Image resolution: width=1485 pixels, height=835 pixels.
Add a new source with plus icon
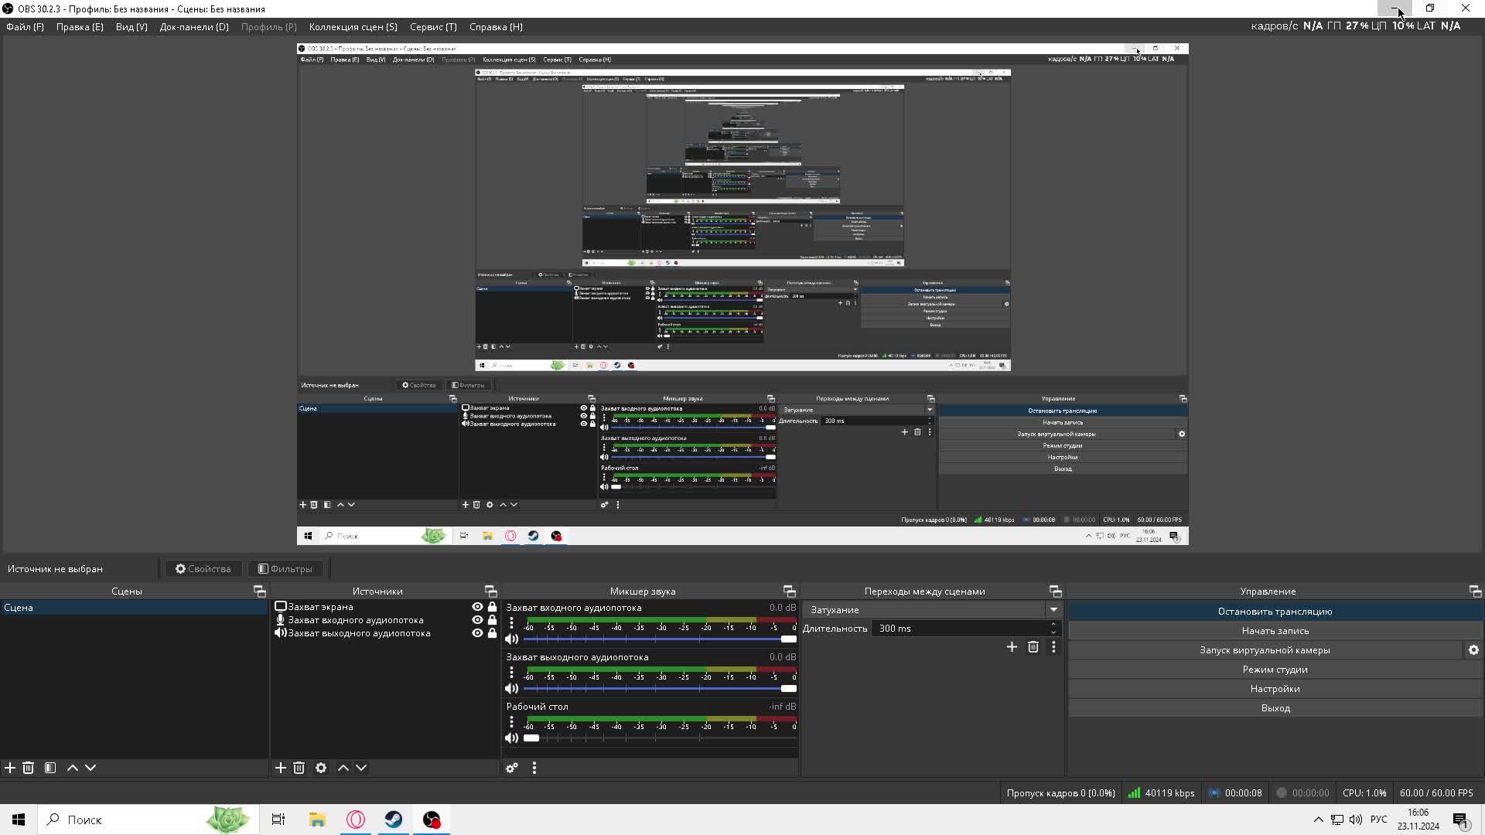coord(281,768)
